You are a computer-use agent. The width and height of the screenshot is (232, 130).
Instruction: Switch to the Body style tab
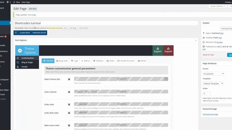coord(62,61)
